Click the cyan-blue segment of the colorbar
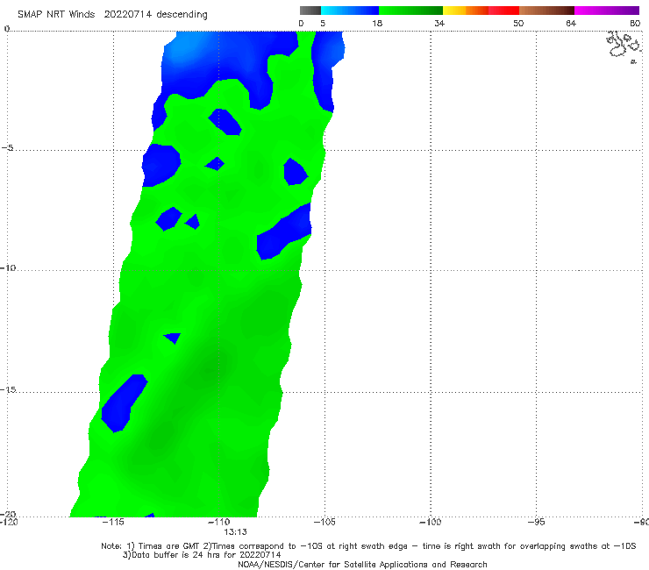The image size is (649, 570). coord(350,11)
